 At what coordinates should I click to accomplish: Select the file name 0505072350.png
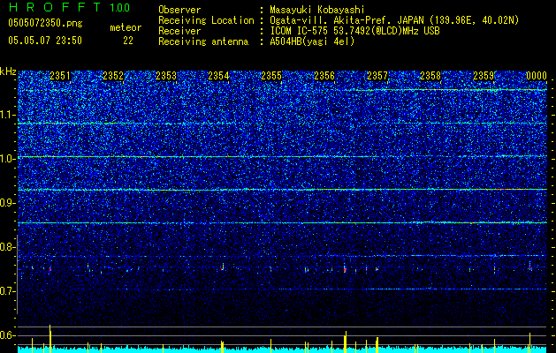(x=45, y=23)
